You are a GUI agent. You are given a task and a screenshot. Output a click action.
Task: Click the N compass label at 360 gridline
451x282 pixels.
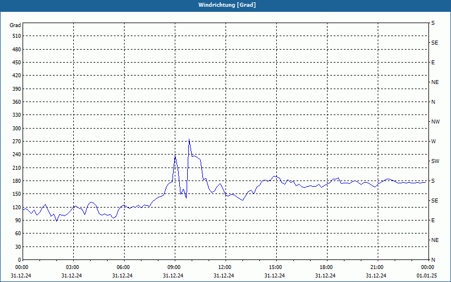433,102
